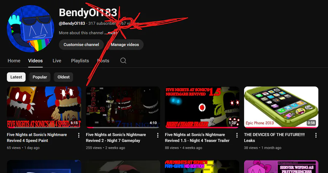Sort videos by Oldest
Screen dimensions: 328x173
63,77
